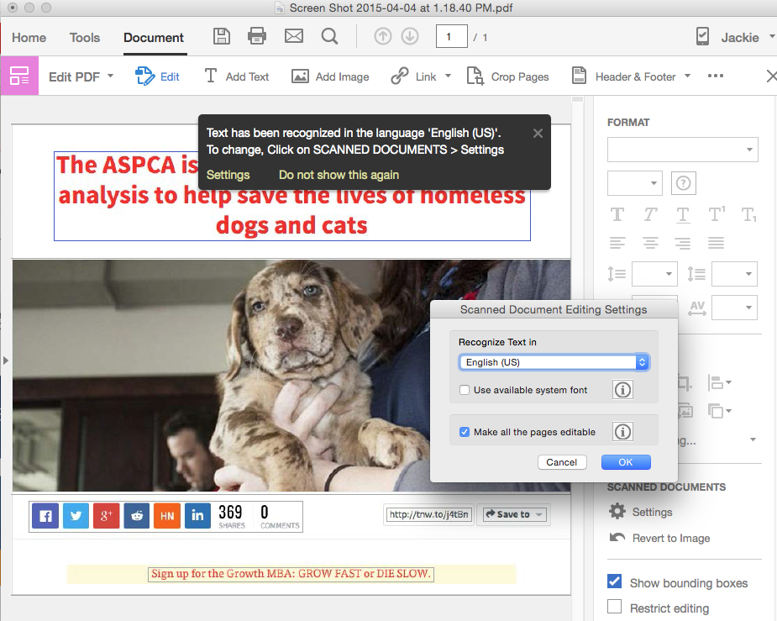
Task: Expand the left navigation pane arrow
Action: 5,360
